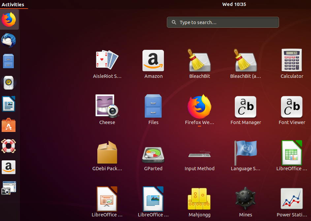311x221 pixels.
Task: Open the Files manager in the dock
Action: (x=9, y=61)
